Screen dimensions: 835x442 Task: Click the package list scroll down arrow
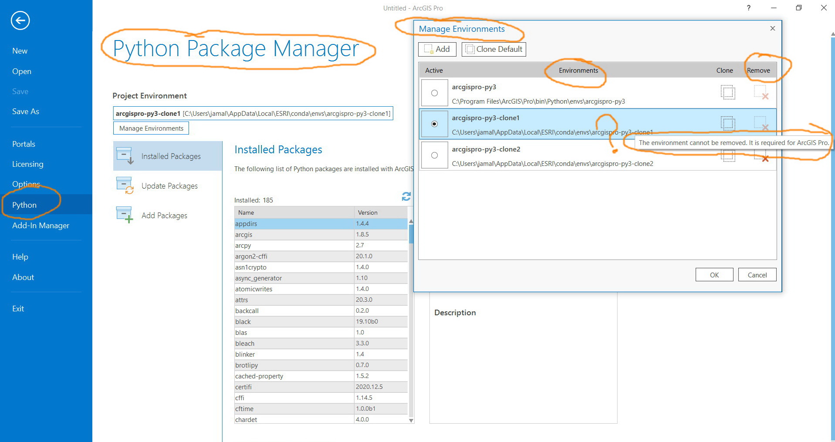point(411,420)
